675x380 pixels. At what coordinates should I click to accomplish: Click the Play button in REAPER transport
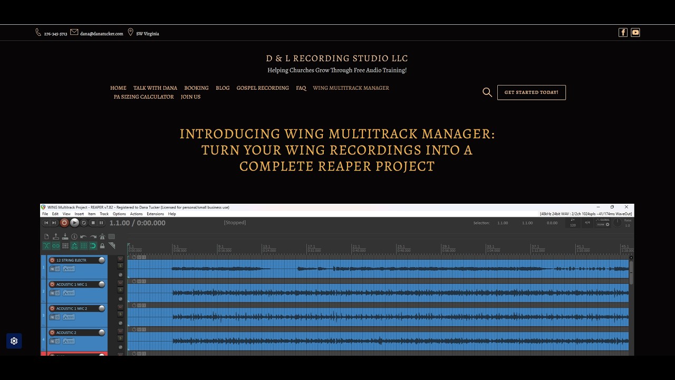pos(75,223)
